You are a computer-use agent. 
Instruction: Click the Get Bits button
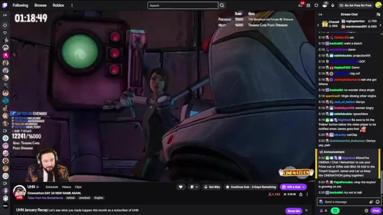(x=212, y=187)
